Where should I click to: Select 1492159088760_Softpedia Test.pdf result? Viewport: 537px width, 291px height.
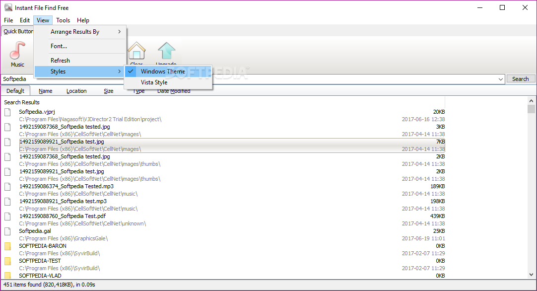click(x=232, y=219)
